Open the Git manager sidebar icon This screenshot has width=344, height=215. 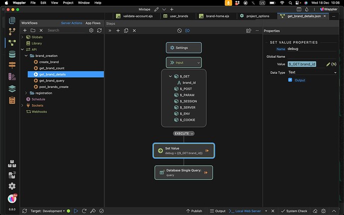(12, 31)
